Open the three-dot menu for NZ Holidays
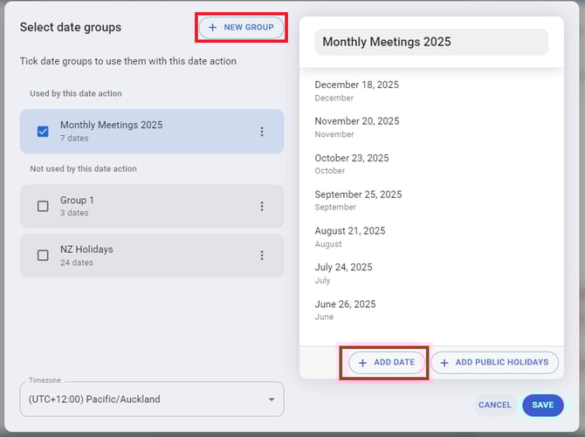Screen dimensions: 585x437 tap(262, 256)
